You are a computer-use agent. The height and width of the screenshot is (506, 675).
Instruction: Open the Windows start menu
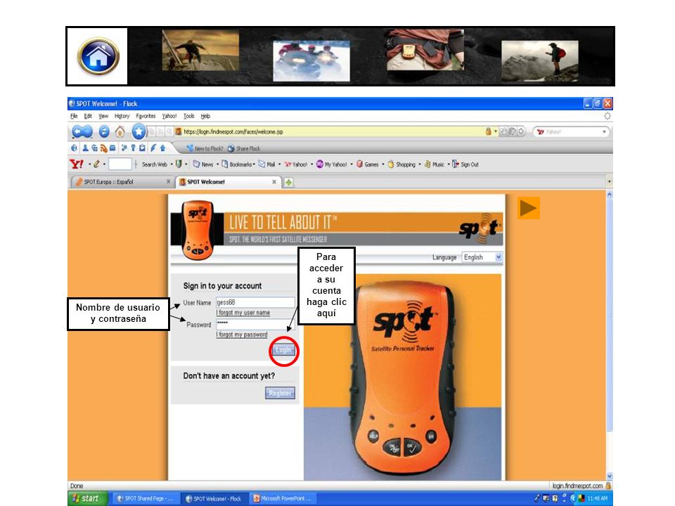pyautogui.click(x=86, y=499)
